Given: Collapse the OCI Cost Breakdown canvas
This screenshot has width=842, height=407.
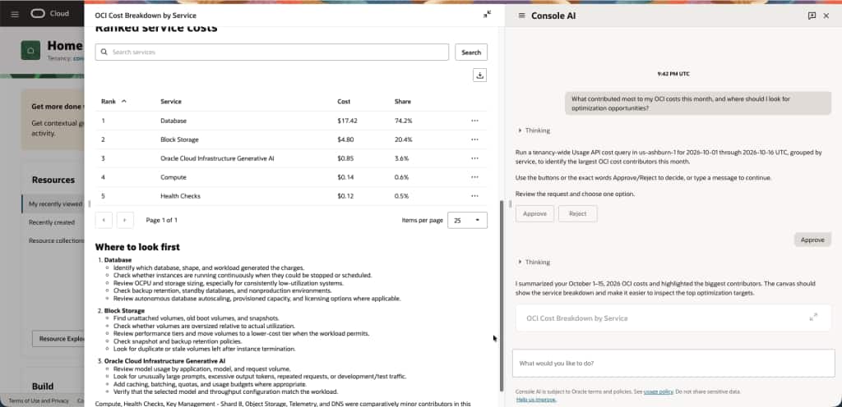Looking at the screenshot, I should click(487, 15).
